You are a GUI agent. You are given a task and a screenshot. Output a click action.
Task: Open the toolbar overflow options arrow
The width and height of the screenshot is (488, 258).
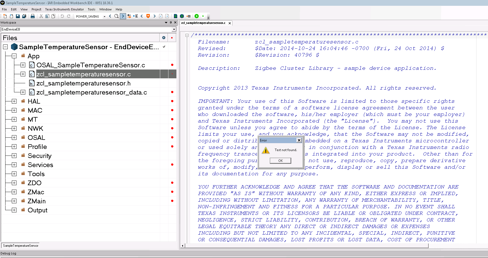point(208,17)
